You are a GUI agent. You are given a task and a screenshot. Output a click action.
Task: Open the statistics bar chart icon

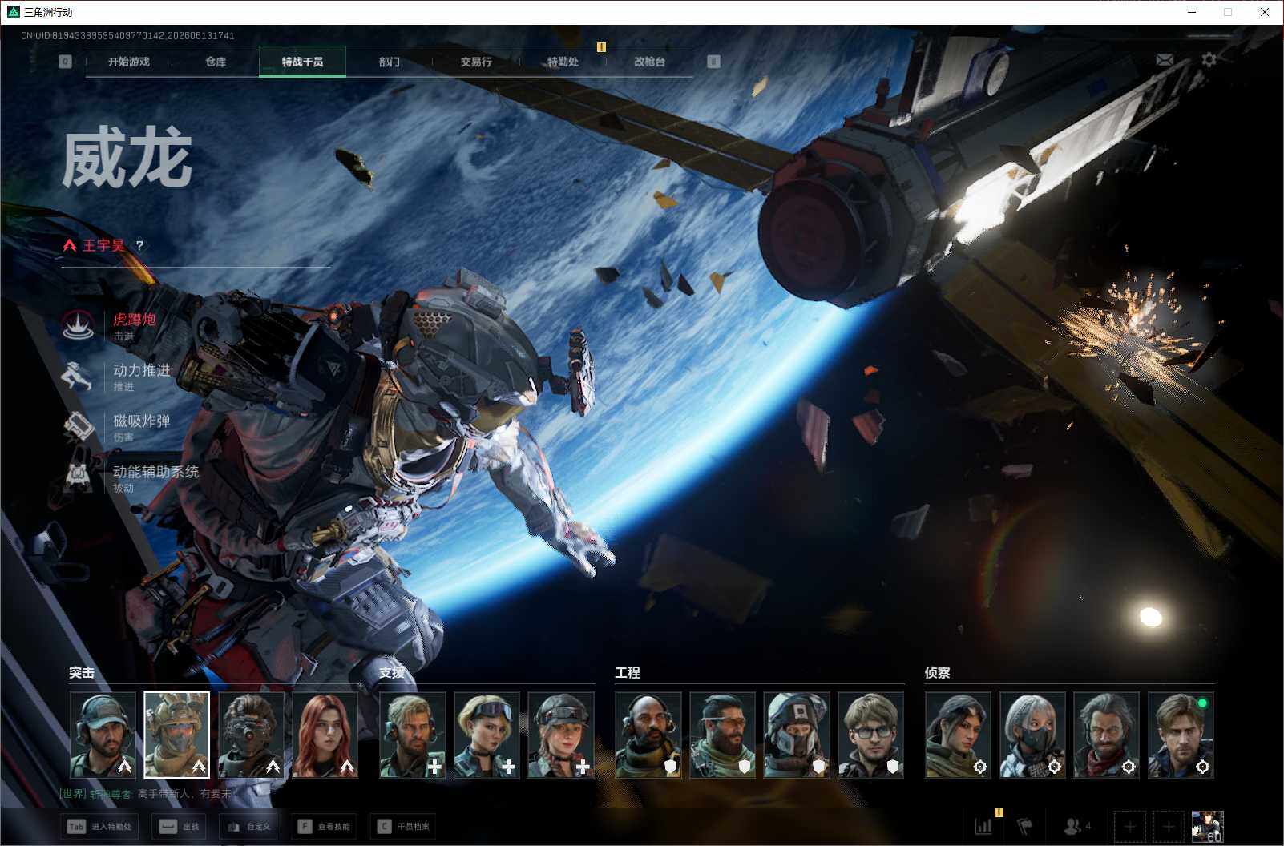click(x=983, y=826)
